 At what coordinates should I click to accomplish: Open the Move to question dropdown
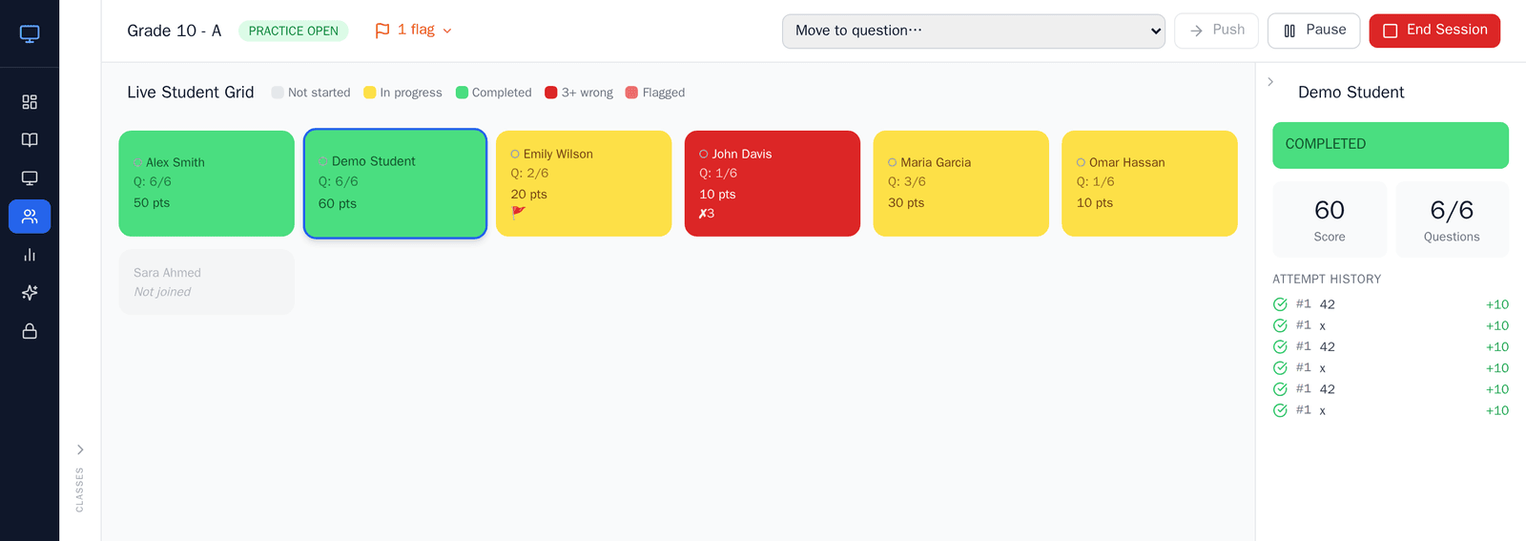pyautogui.click(x=974, y=31)
